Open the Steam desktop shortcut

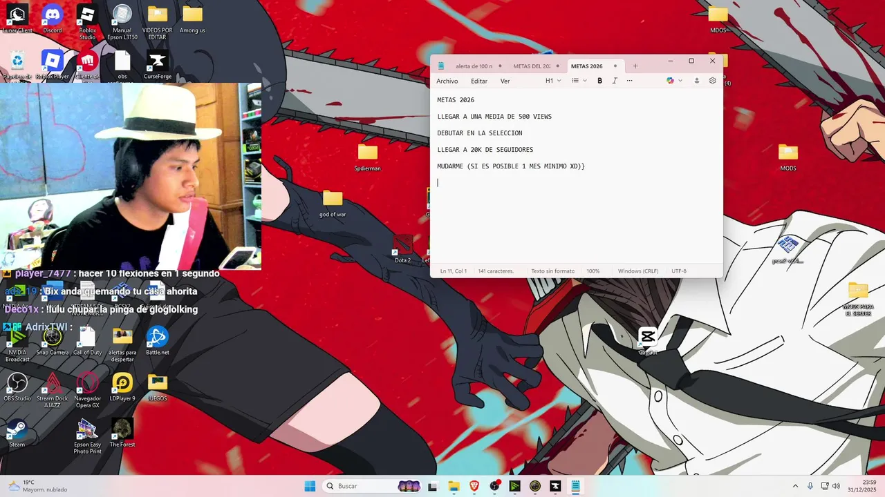[x=17, y=433]
